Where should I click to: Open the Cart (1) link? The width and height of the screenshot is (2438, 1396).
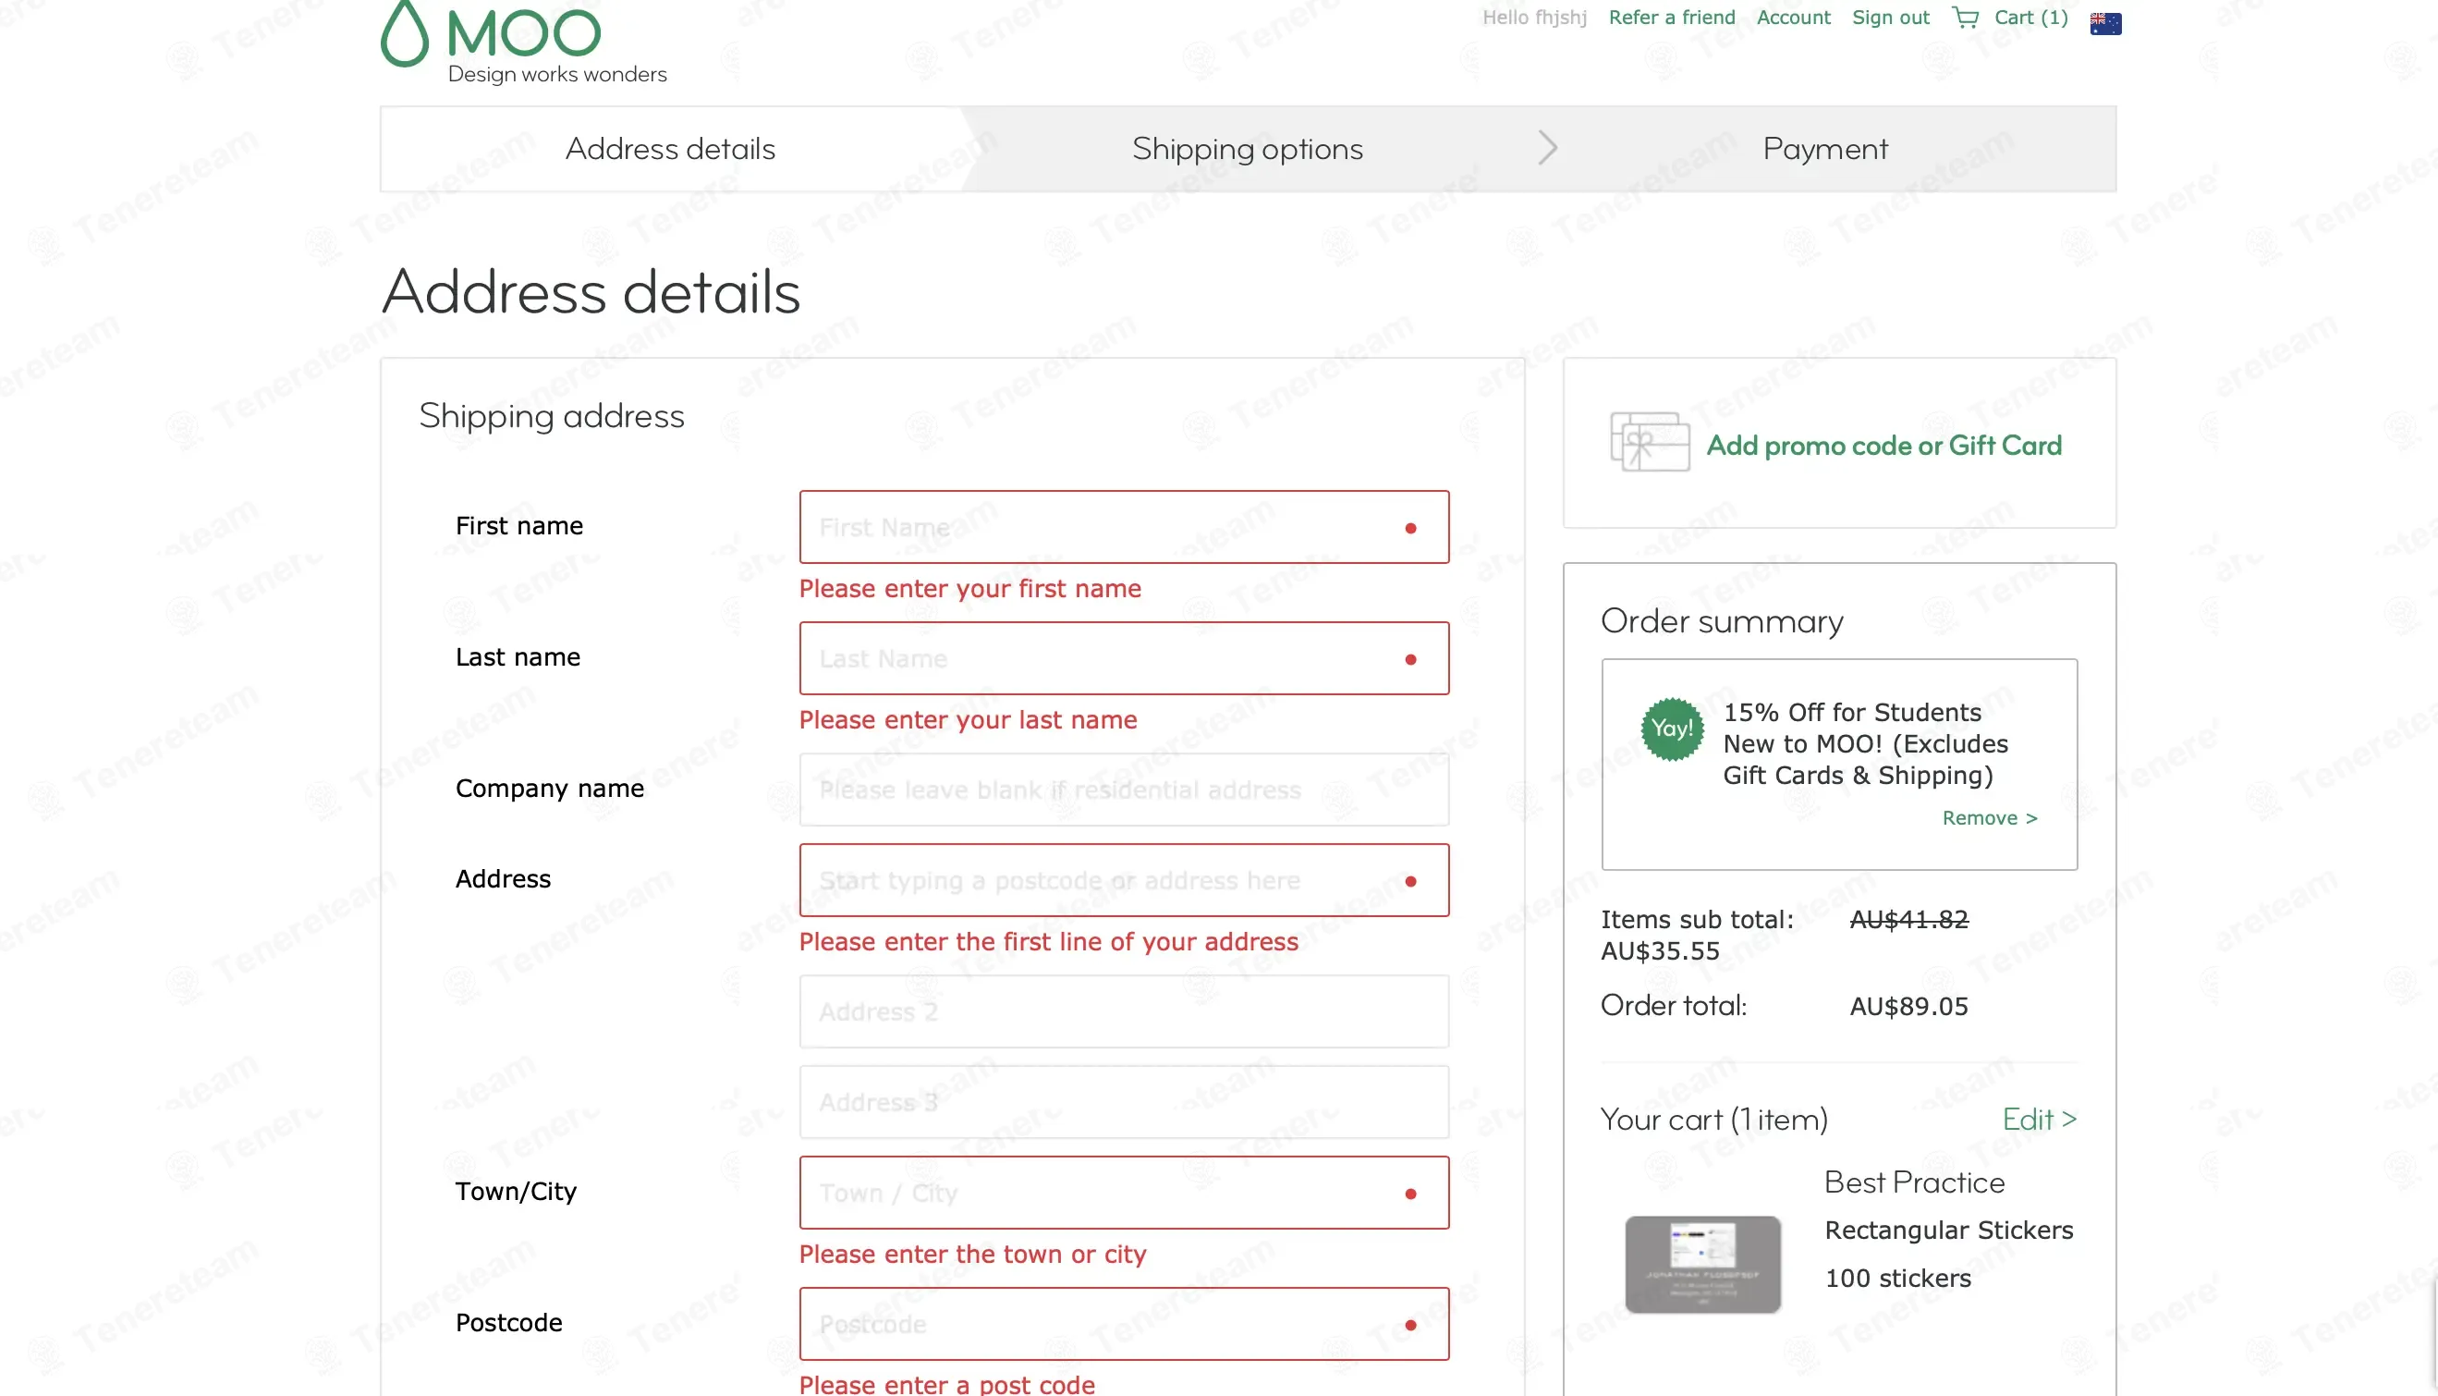point(2030,18)
